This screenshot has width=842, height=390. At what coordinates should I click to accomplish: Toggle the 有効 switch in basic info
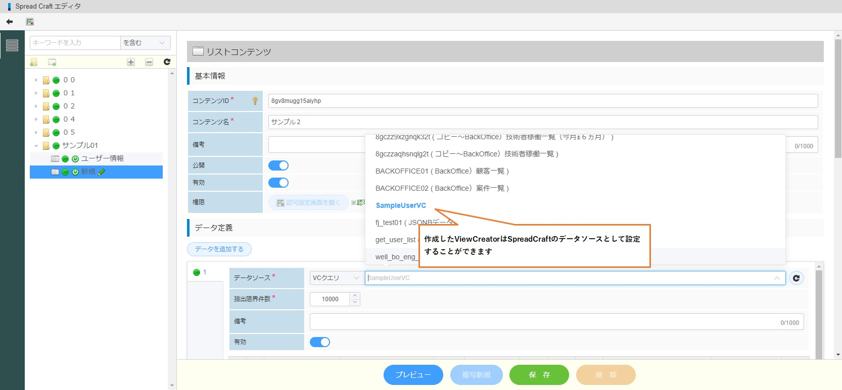click(278, 183)
